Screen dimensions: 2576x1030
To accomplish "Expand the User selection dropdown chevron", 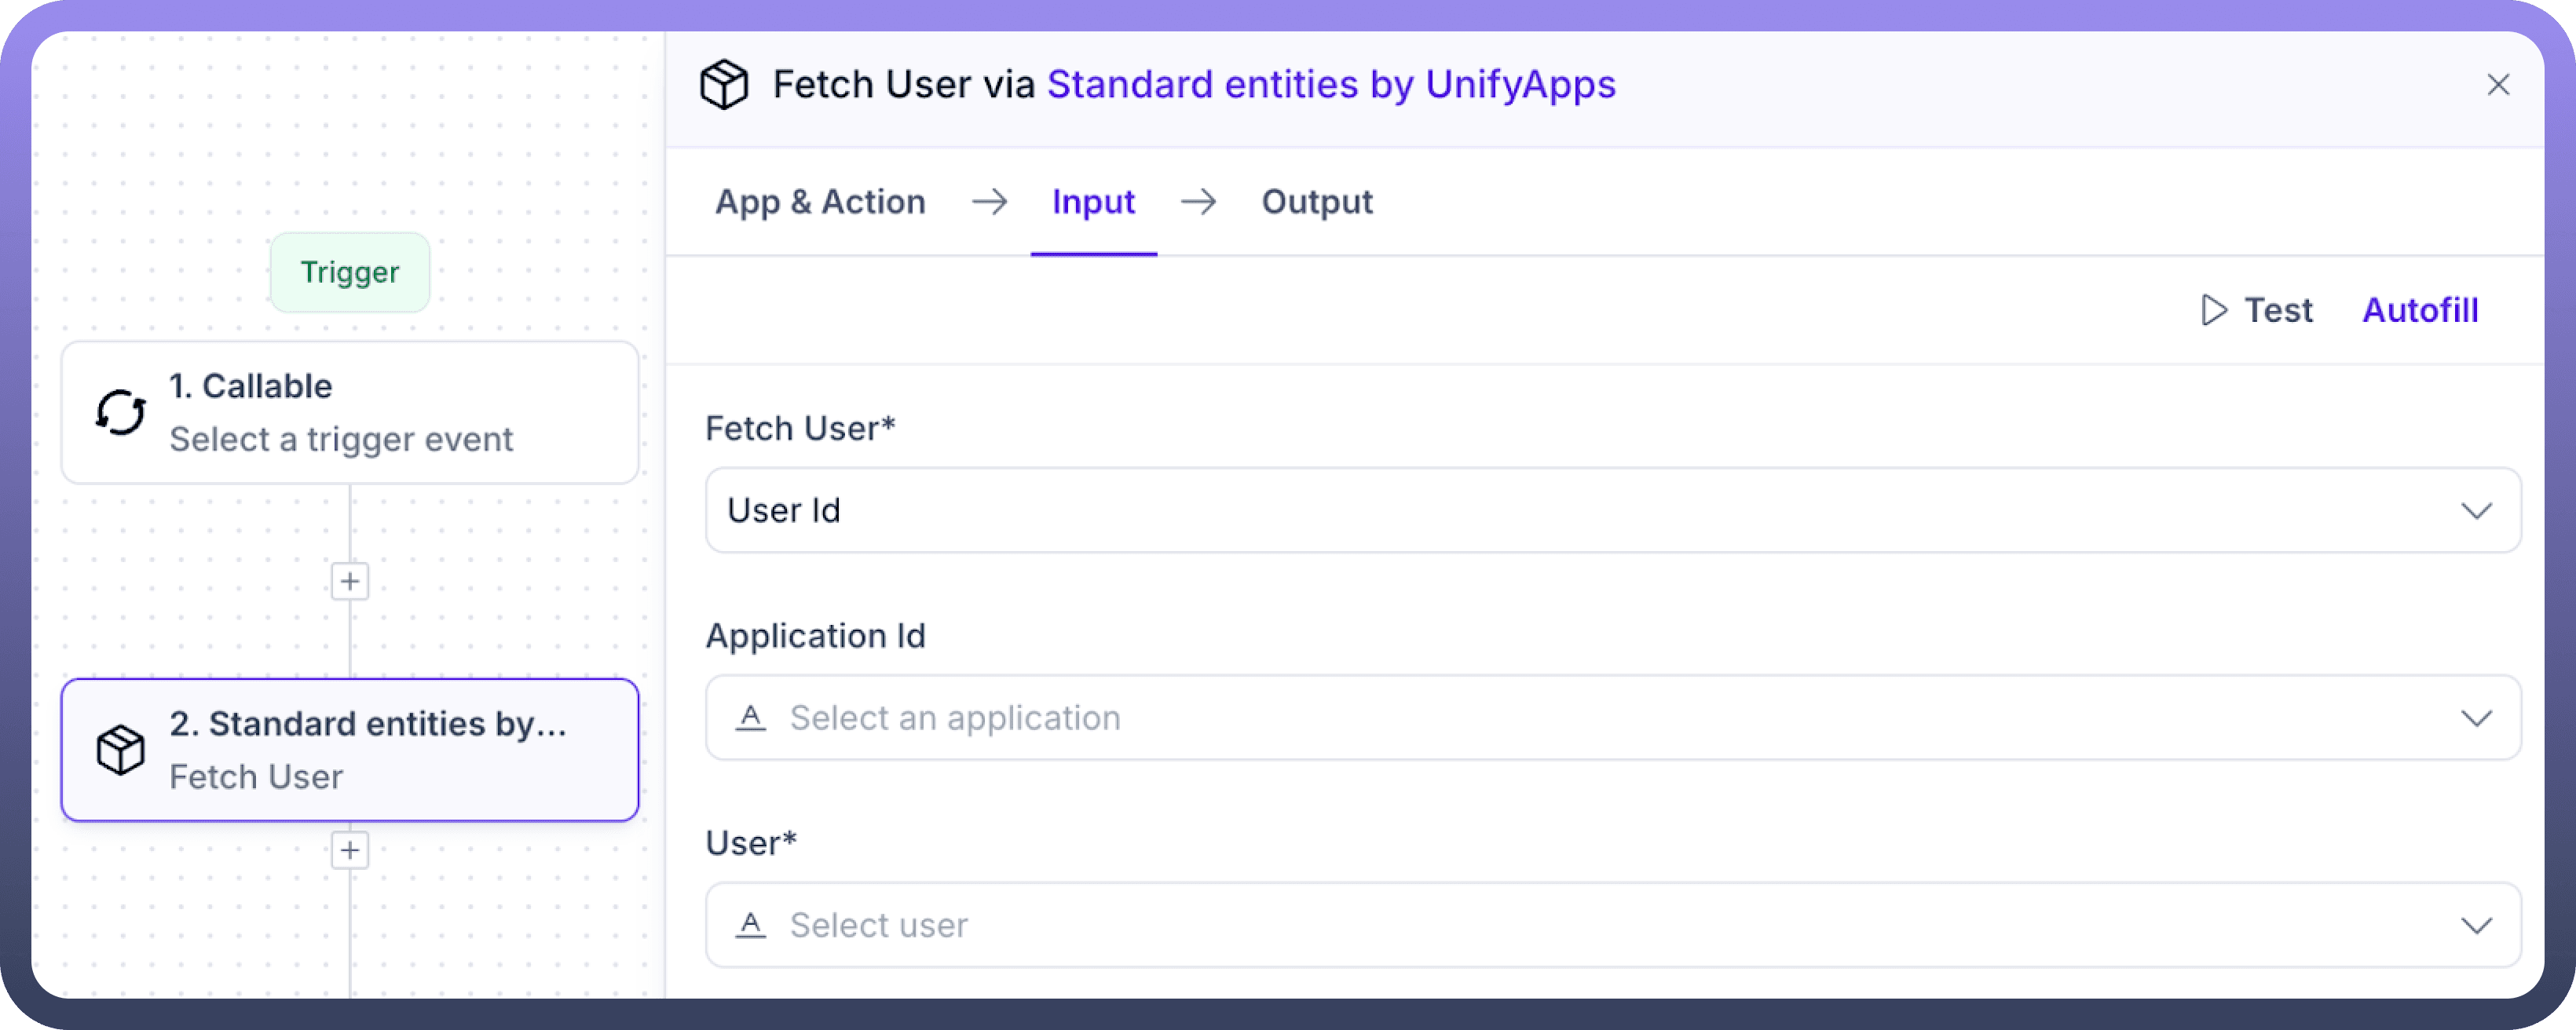I will (2476, 925).
